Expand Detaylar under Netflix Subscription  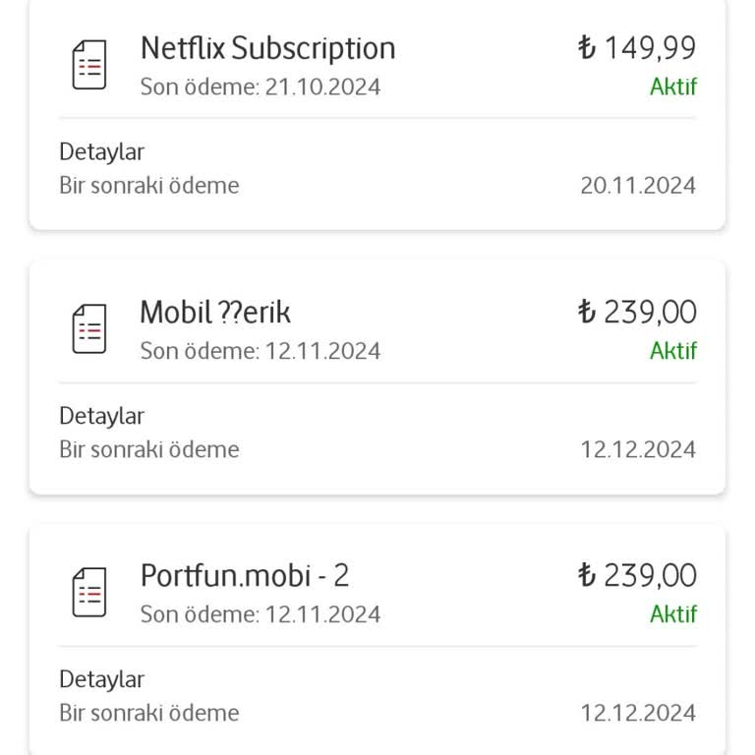(x=102, y=152)
